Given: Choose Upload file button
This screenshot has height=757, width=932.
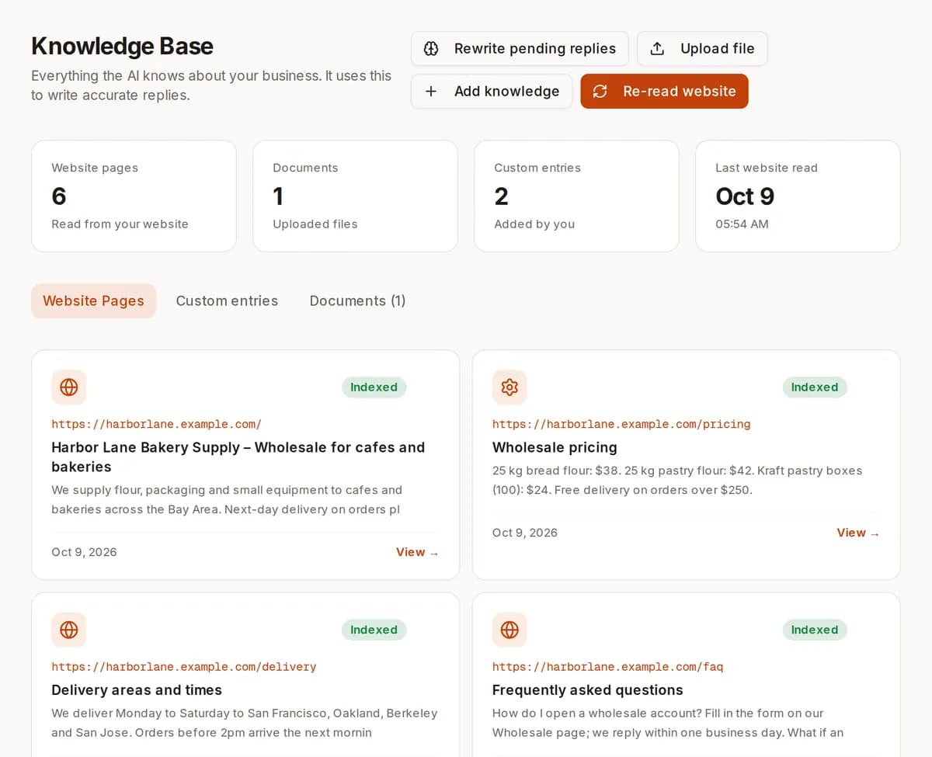Looking at the screenshot, I should (702, 49).
